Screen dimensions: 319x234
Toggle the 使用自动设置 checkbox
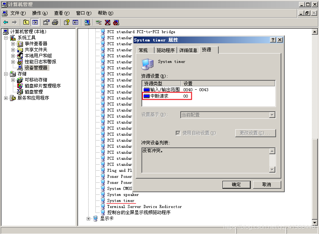coord(178,133)
